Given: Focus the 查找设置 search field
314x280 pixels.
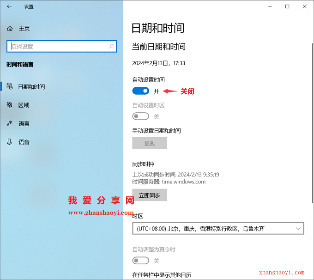Looking at the screenshot, I should pyautogui.click(x=61, y=47).
